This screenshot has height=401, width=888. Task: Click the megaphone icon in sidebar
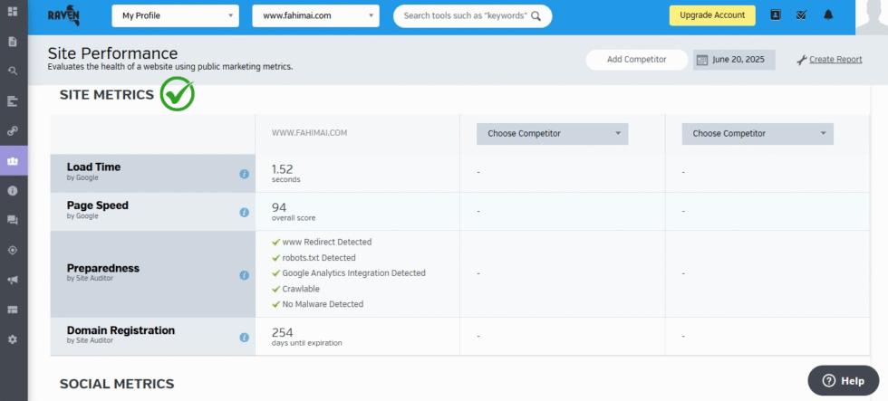point(13,280)
